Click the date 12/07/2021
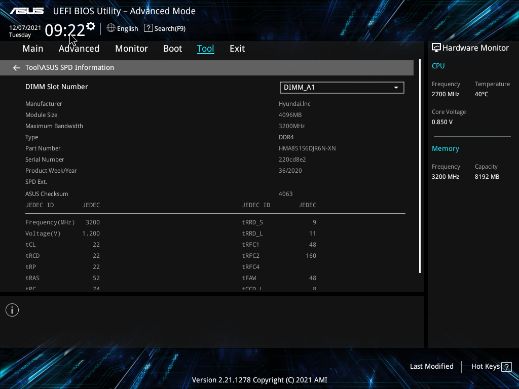The height and width of the screenshot is (389, 519). (x=25, y=28)
